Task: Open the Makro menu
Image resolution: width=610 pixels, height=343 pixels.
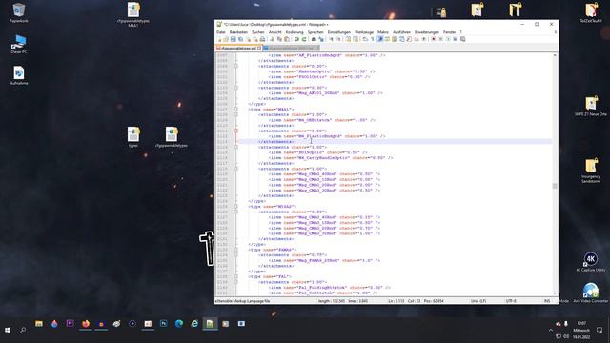Action: point(383,32)
